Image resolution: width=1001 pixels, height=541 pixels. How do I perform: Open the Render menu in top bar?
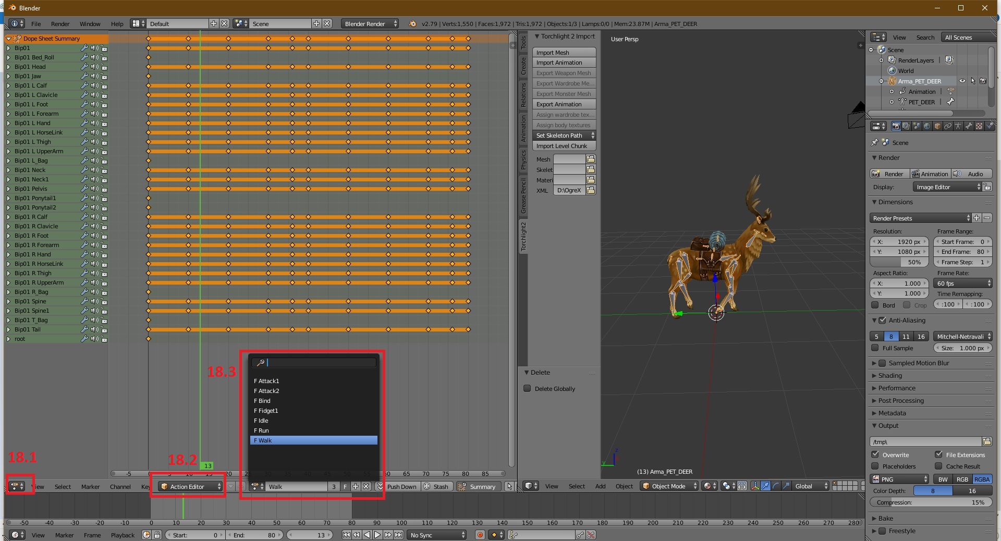point(60,24)
